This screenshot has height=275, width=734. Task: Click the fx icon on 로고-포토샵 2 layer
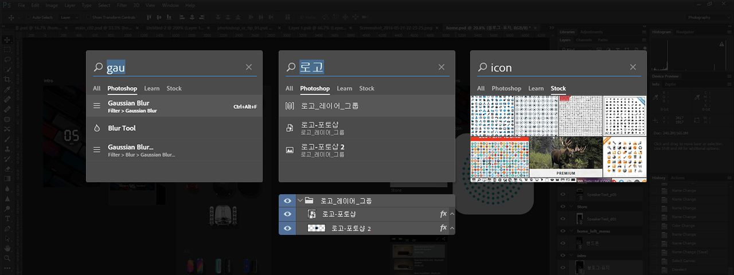click(x=443, y=228)
